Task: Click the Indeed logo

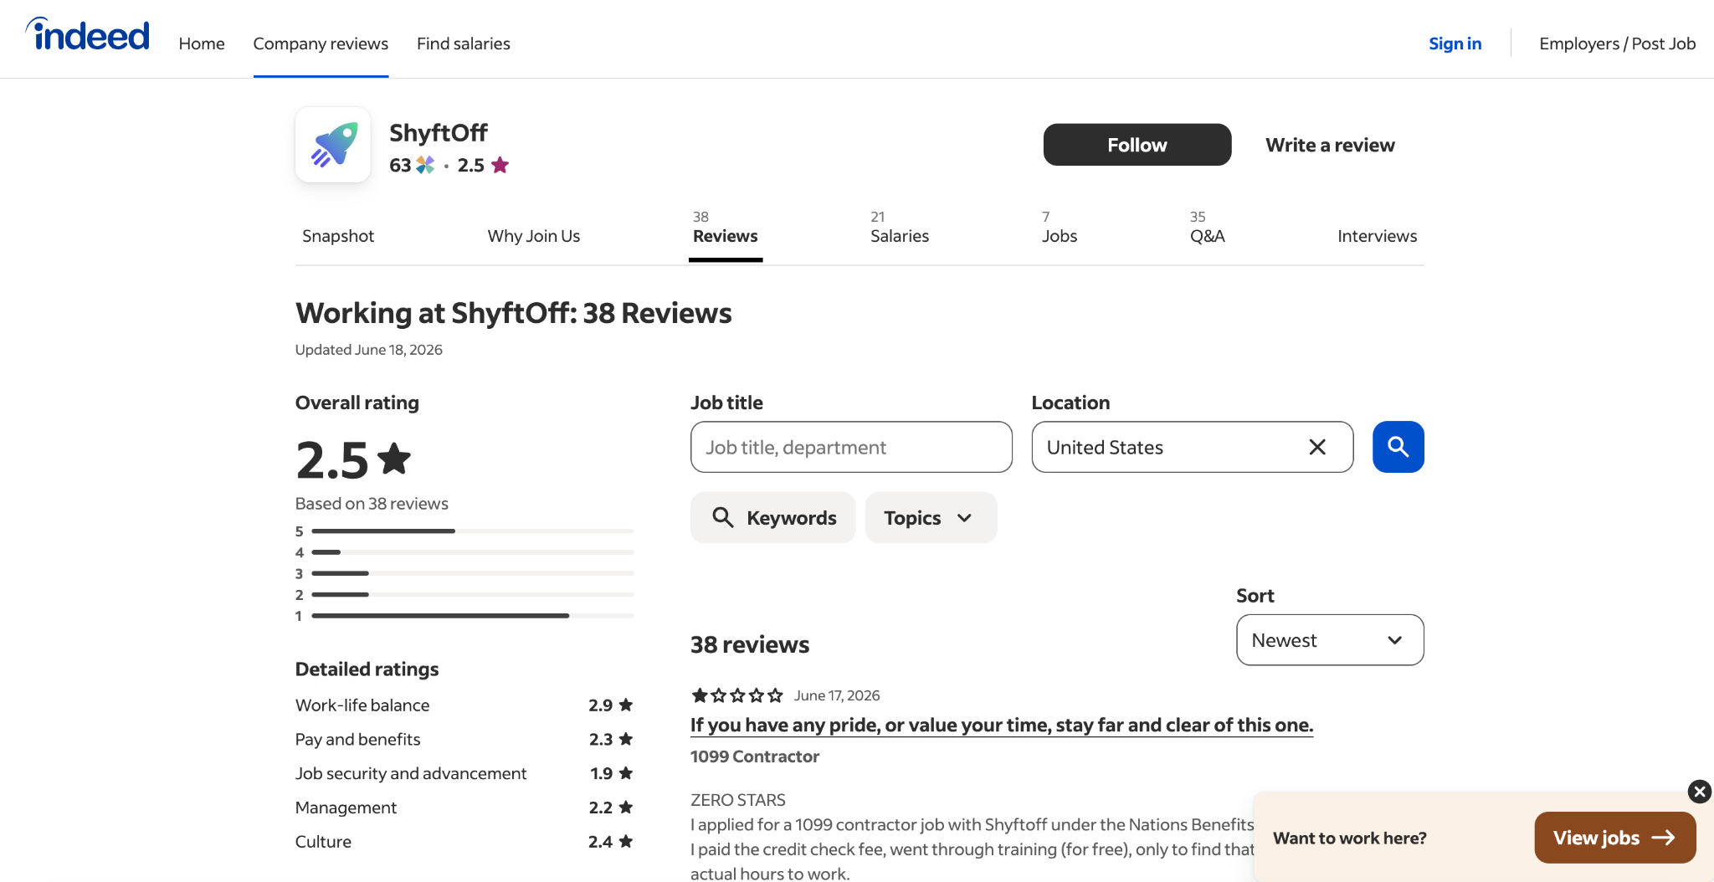Action: tap(88, 35)
